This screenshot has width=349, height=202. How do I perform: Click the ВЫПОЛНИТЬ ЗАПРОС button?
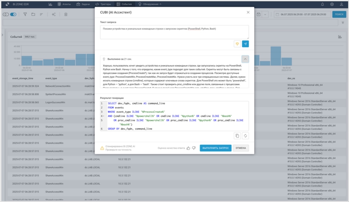coord(216,148)
